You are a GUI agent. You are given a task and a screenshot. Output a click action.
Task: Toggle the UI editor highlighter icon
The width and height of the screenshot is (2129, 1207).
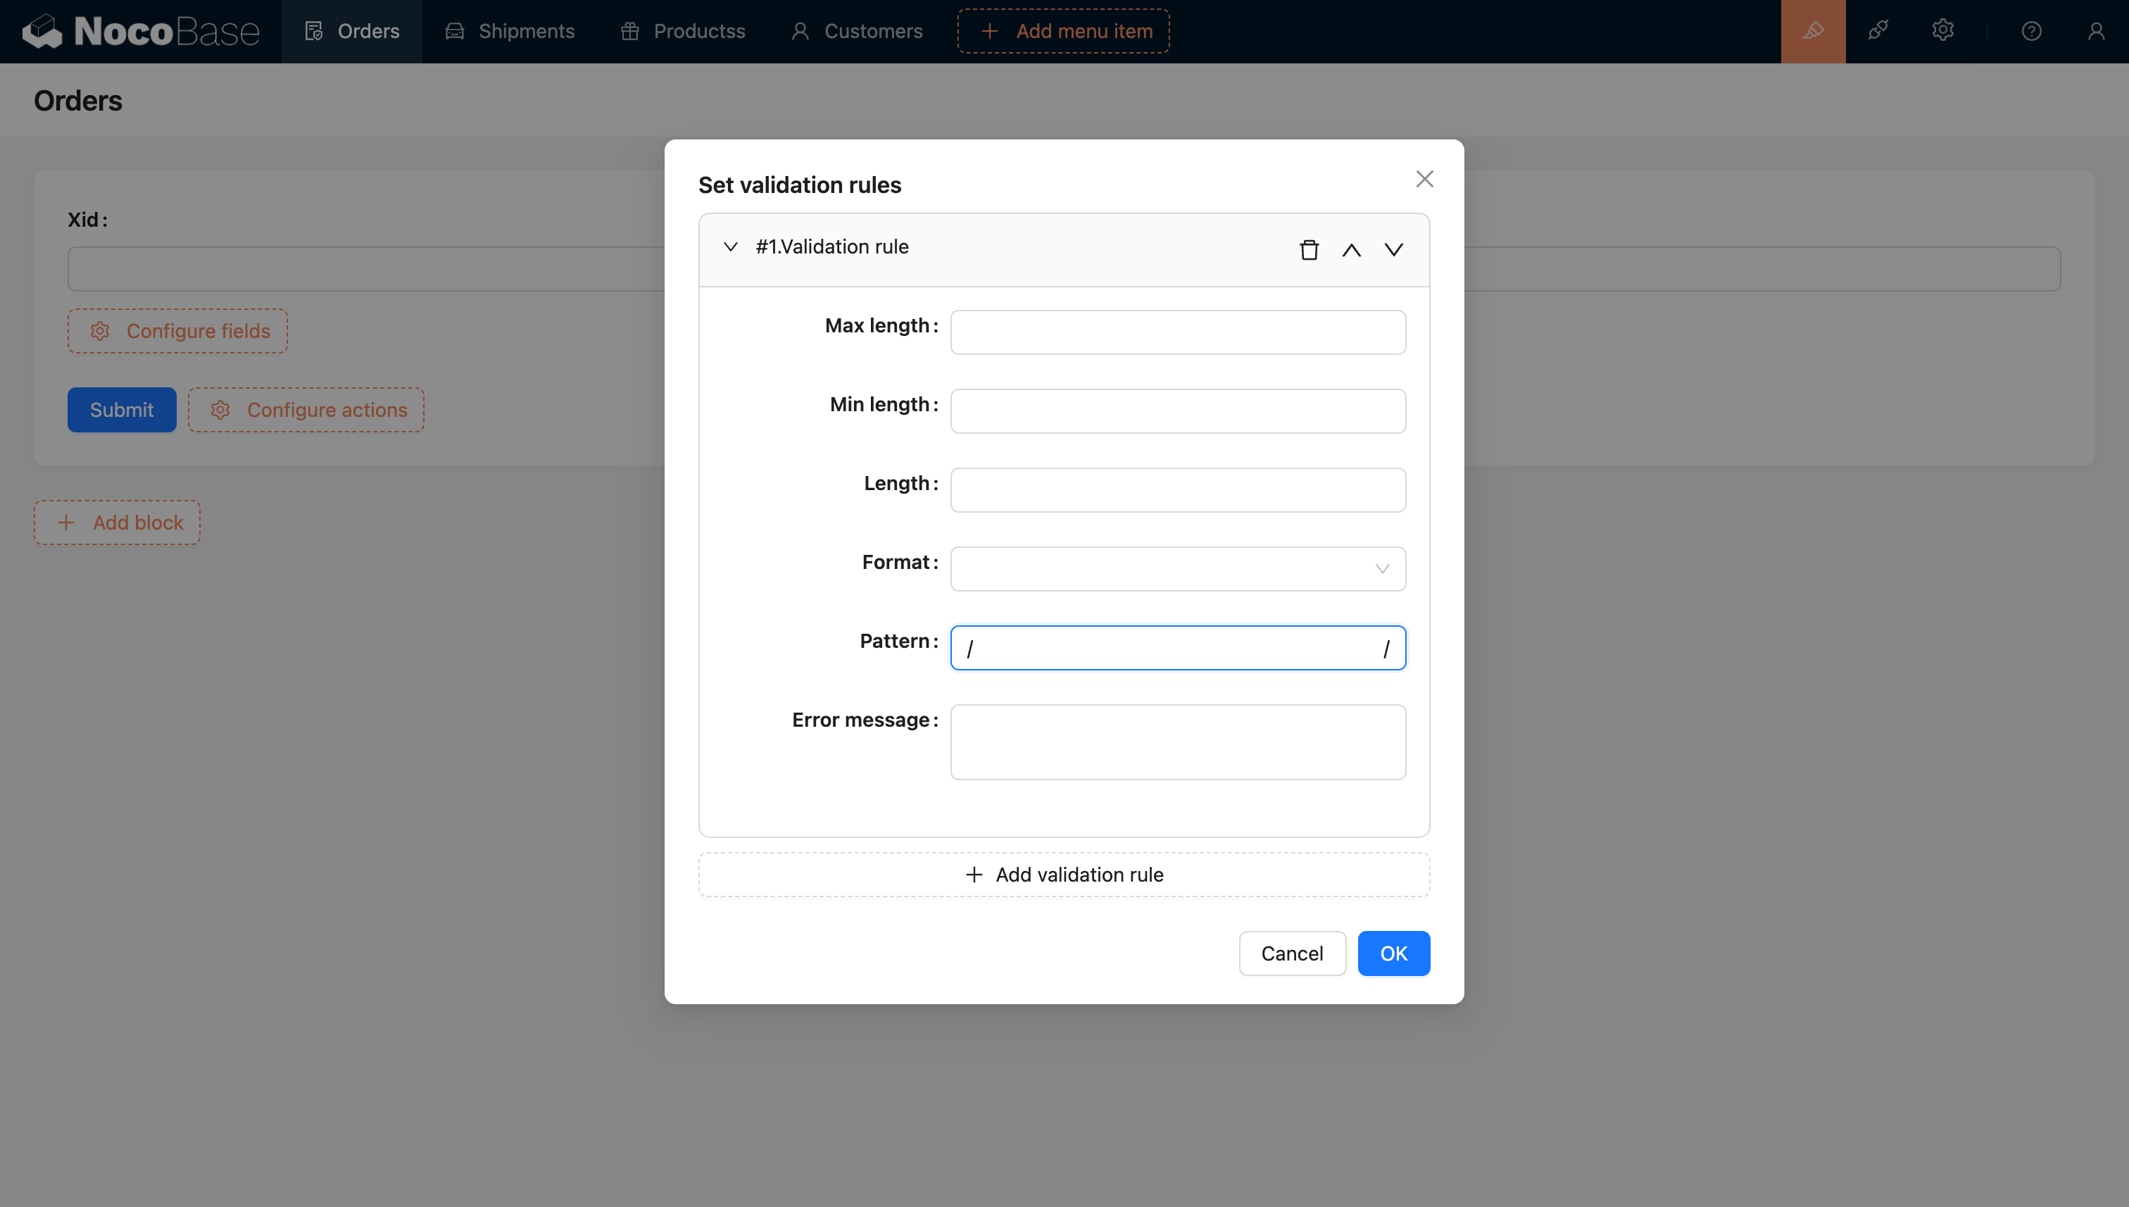[x=1814, y=32]
